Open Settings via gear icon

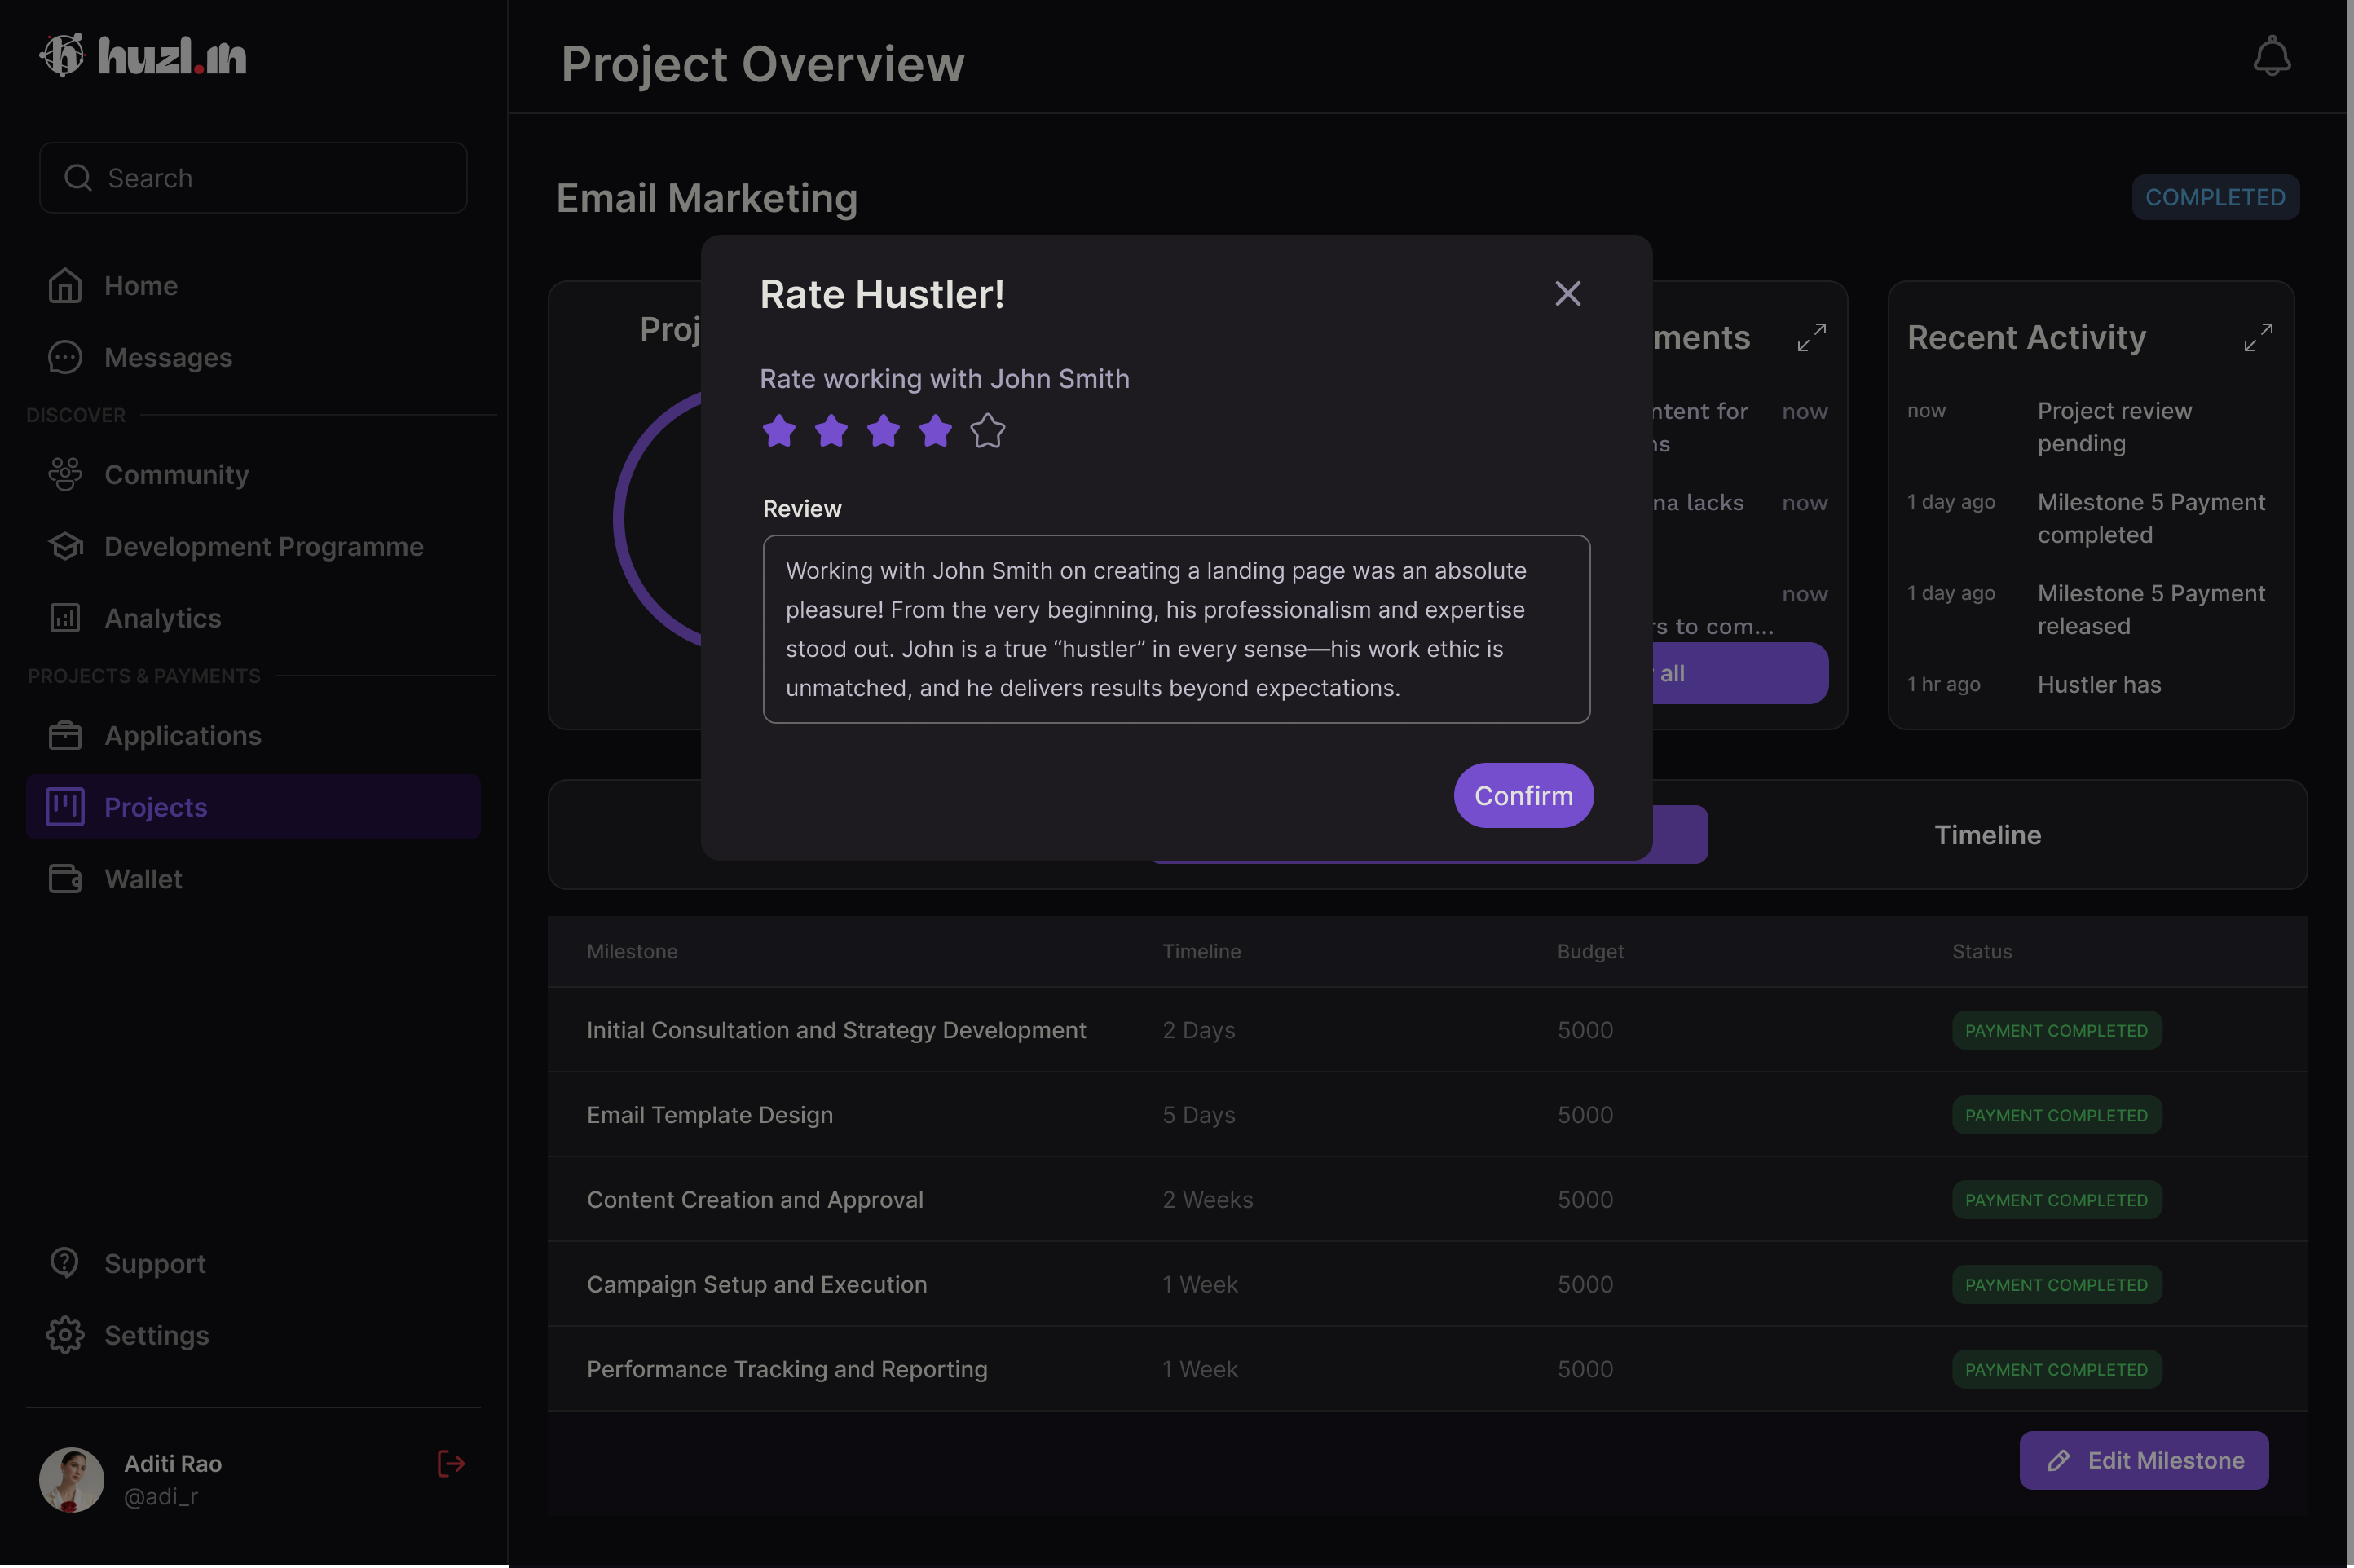point(66,1335)
